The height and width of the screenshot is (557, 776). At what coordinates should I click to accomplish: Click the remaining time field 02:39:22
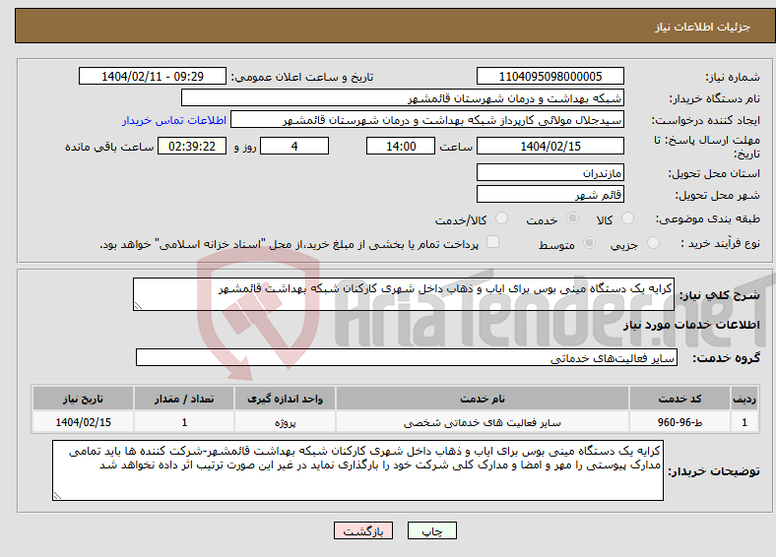192,146
